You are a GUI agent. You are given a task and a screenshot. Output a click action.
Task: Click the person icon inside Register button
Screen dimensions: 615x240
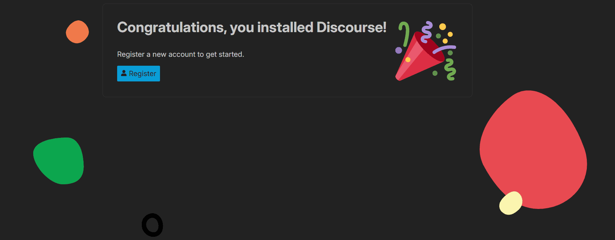pyautogui.click(x=124, y=73)
